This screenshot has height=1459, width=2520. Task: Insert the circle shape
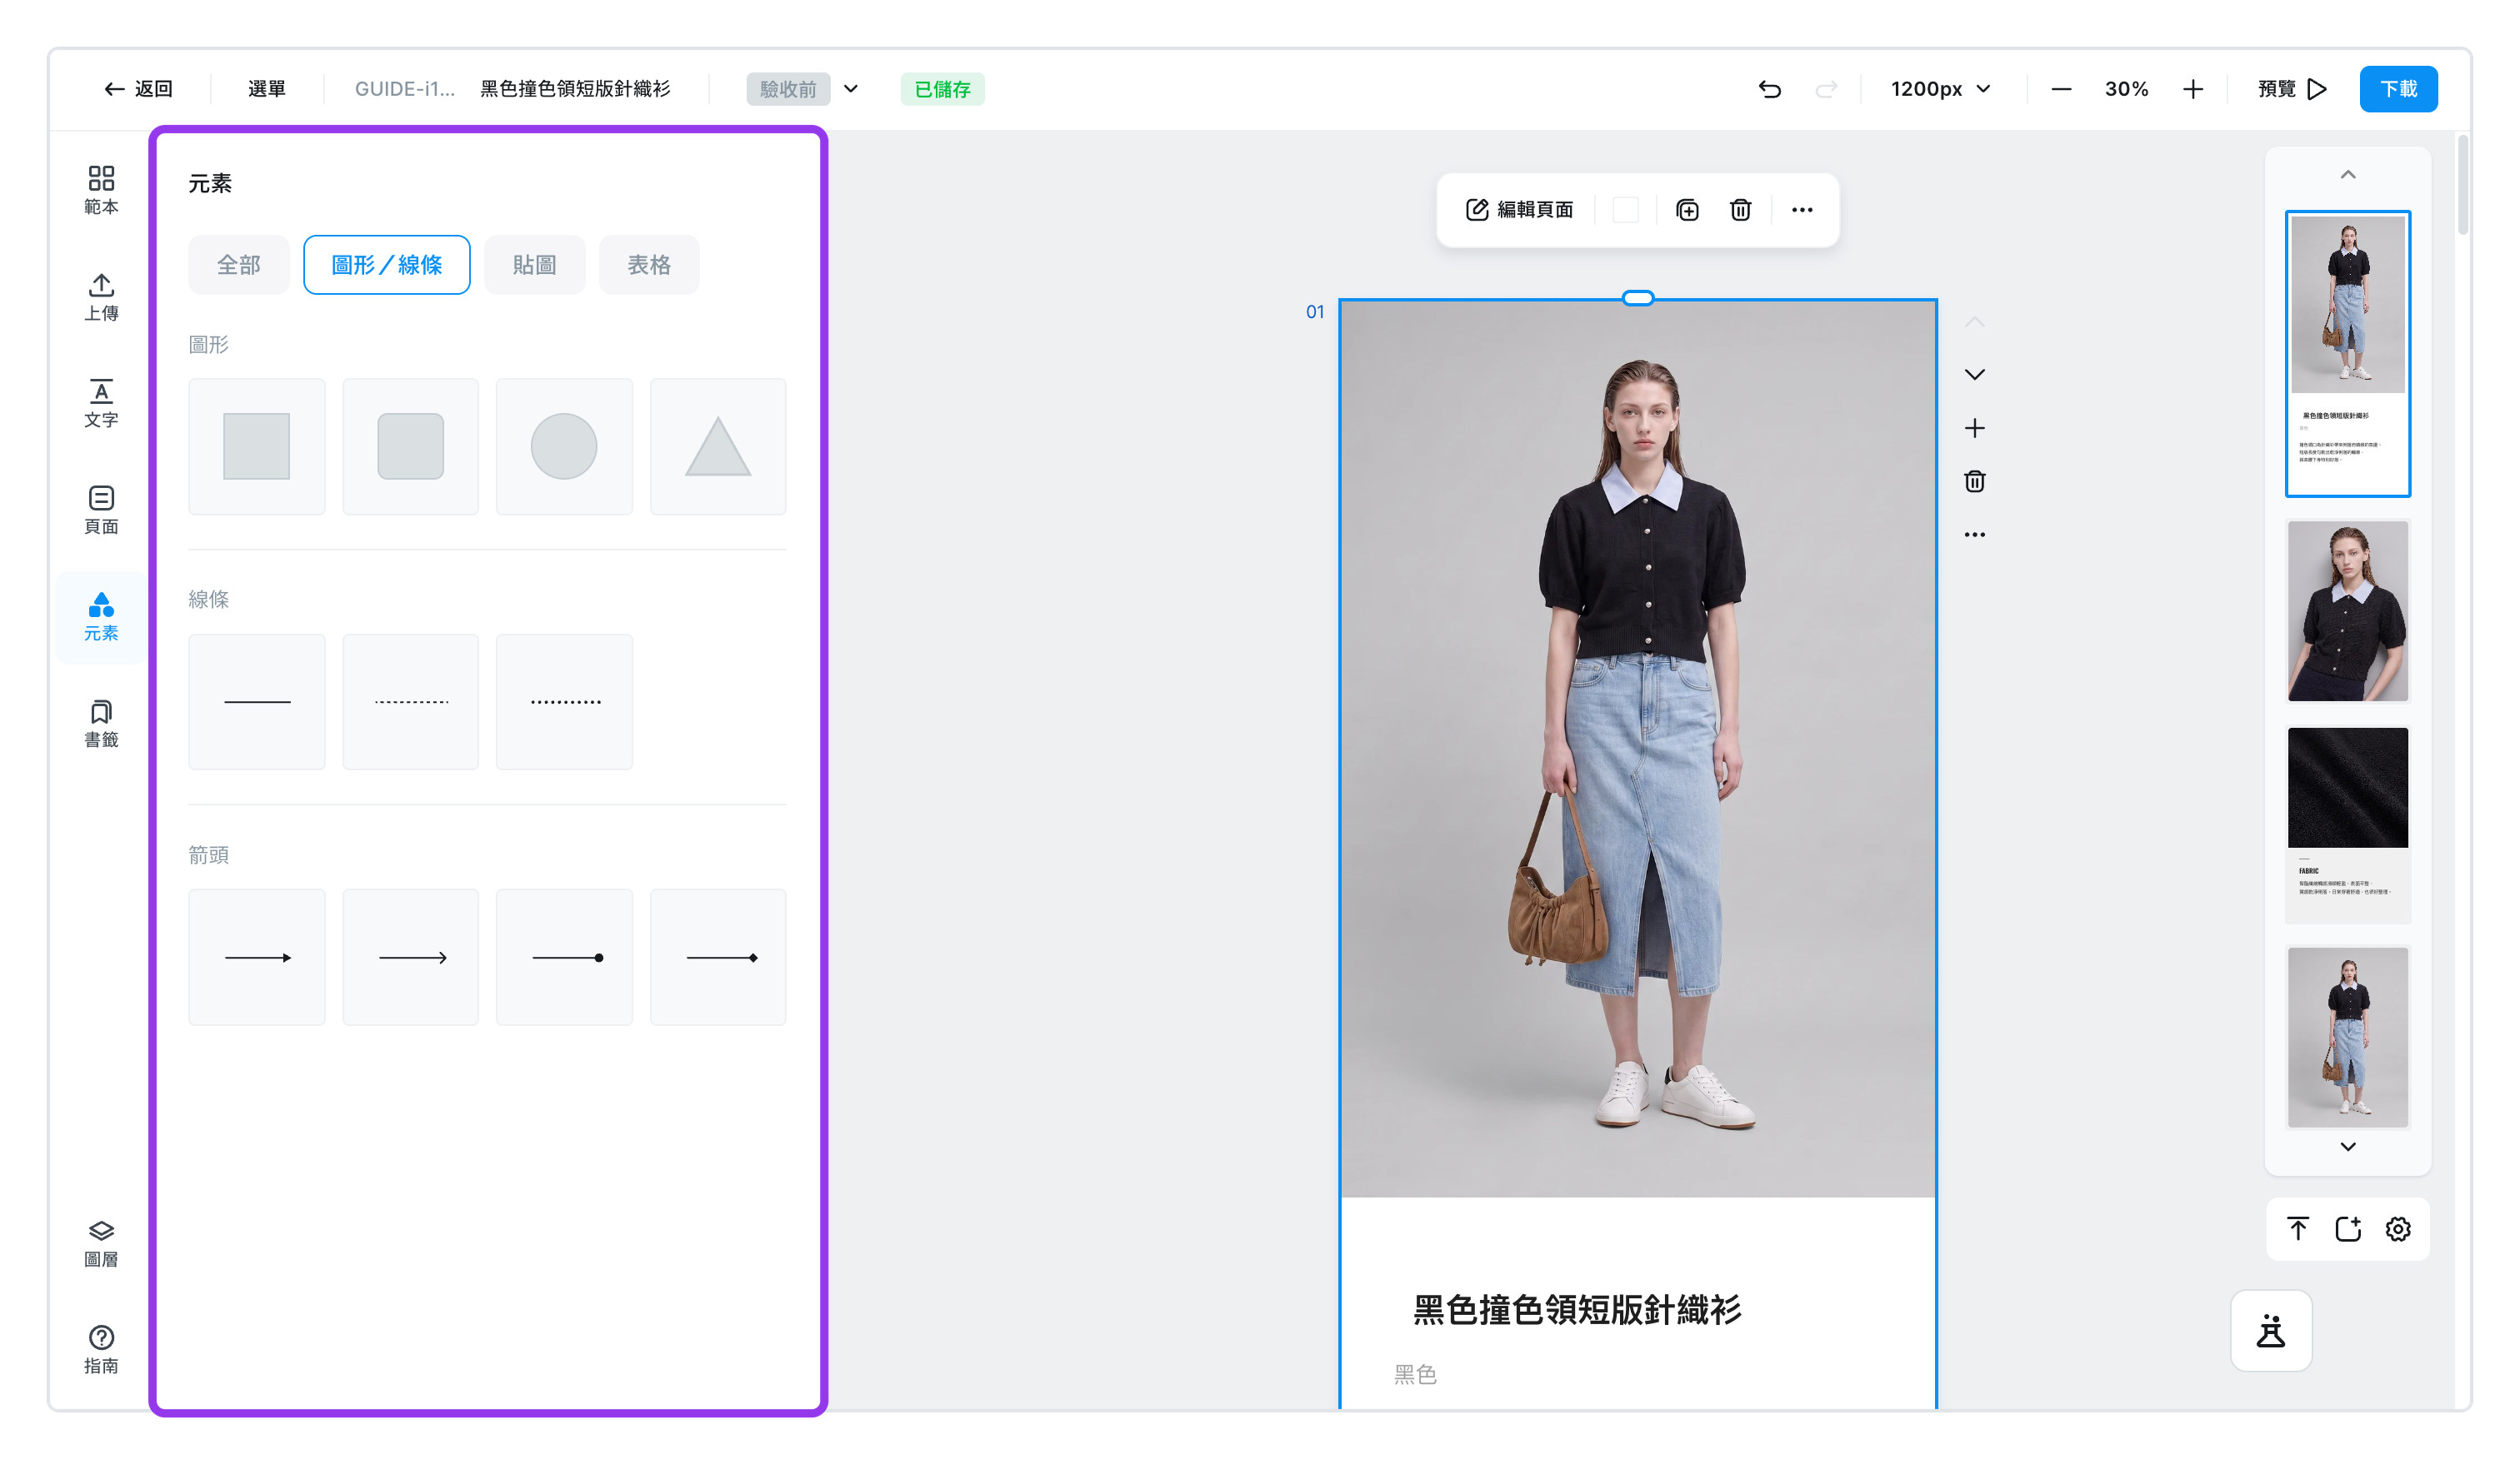click(564, 446)
